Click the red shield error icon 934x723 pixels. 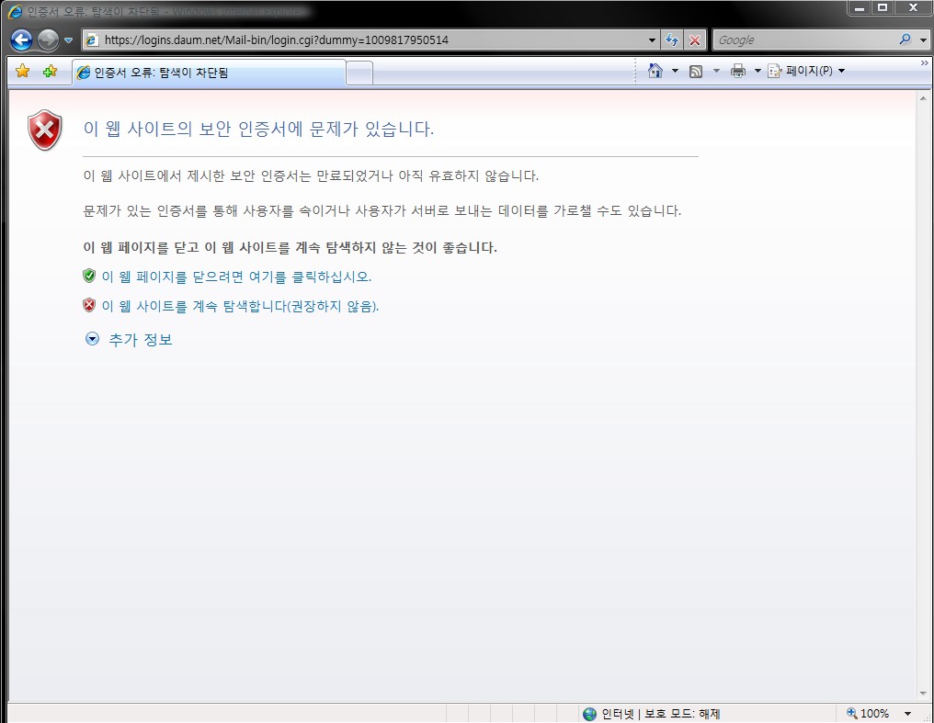[x=45, y=130]
